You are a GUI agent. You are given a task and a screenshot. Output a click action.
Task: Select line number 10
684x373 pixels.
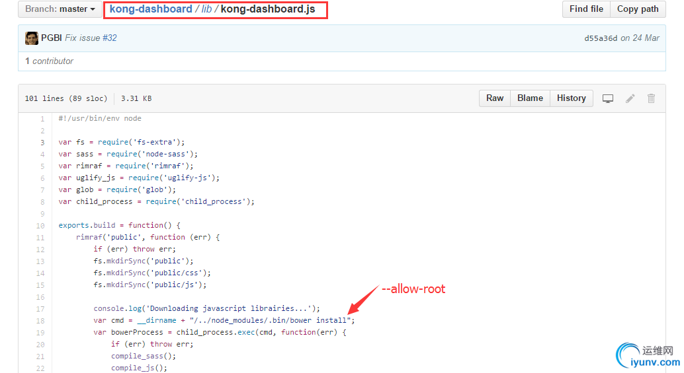[40, 226]
